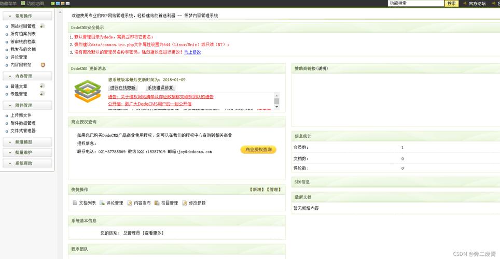
Task: Open 上传新文件 in the sidebar
Action: click(x=21, y=115)
